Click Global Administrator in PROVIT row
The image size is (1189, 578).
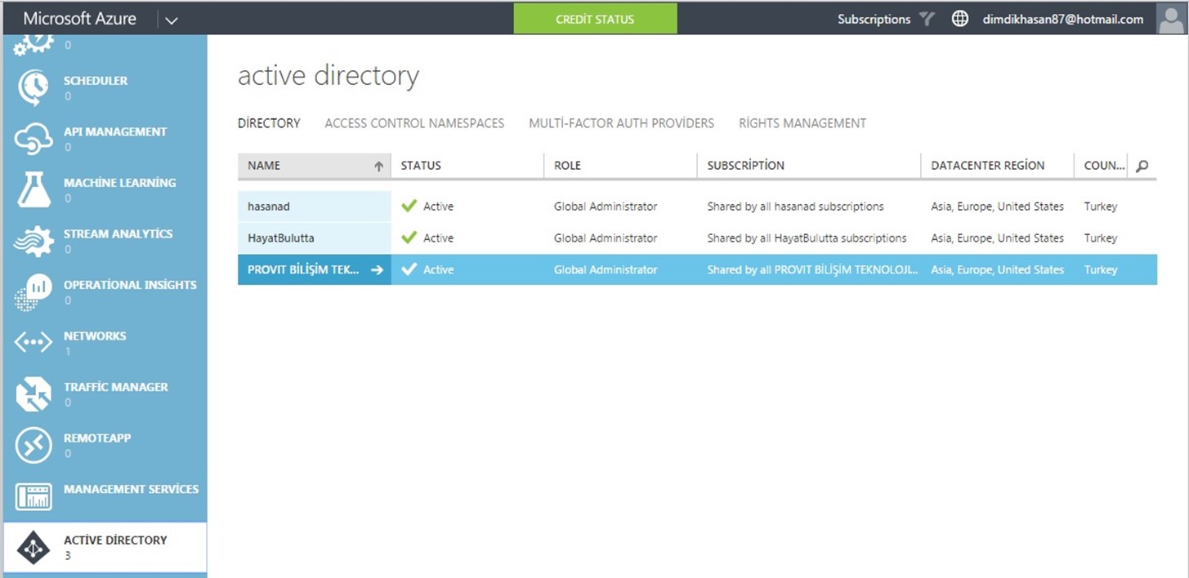606,269
